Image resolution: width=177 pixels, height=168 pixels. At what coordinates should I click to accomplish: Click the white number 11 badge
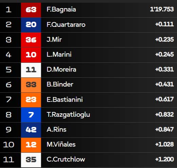pyautogui.click(x=31, y=70)
